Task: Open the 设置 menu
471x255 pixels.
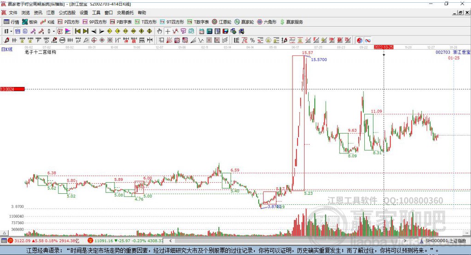Action: click(x=84, y=12)
